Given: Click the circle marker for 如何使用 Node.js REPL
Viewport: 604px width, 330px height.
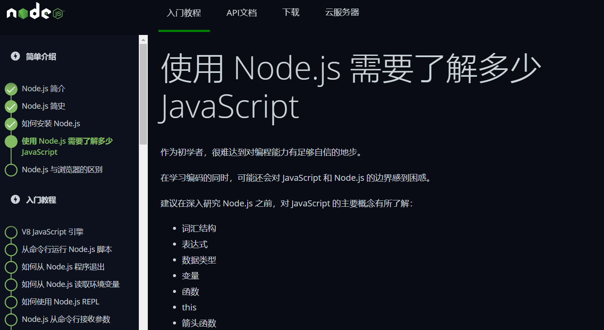Looking at the screenshot, I should (11, 302).
